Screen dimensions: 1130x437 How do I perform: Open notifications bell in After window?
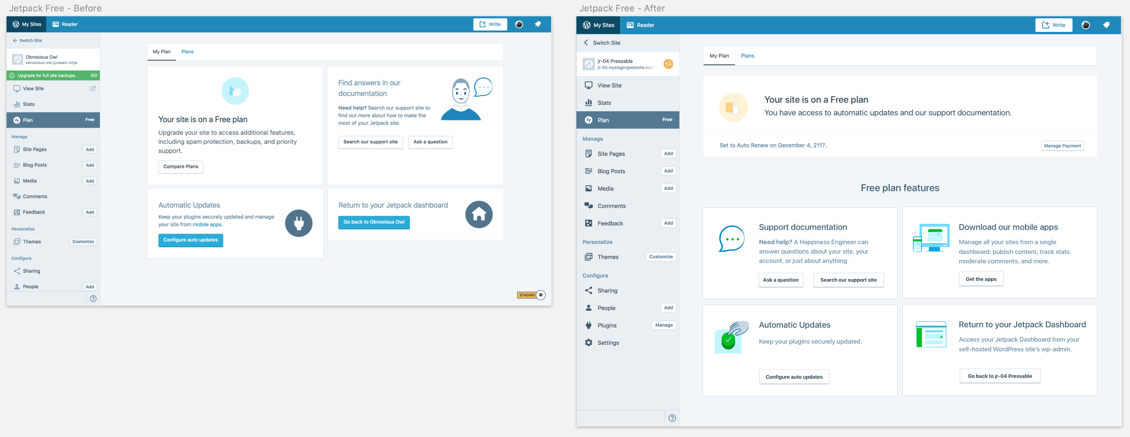[1106, 25]
